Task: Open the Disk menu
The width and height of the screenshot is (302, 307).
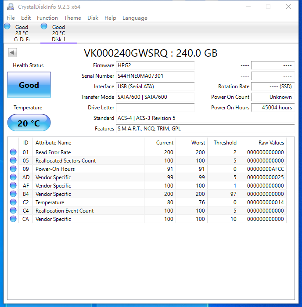Action: click(x=93, y=18)
